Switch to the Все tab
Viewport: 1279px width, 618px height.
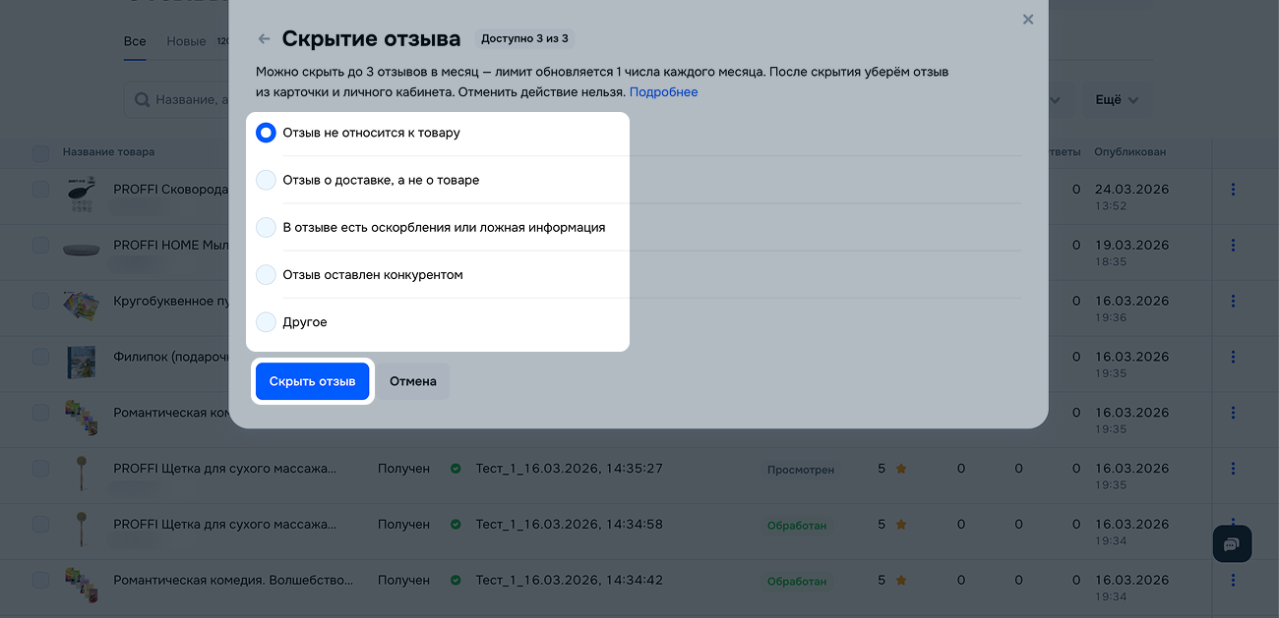[135, 41]
